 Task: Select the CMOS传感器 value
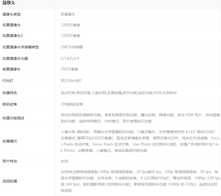tap(71, 47)
